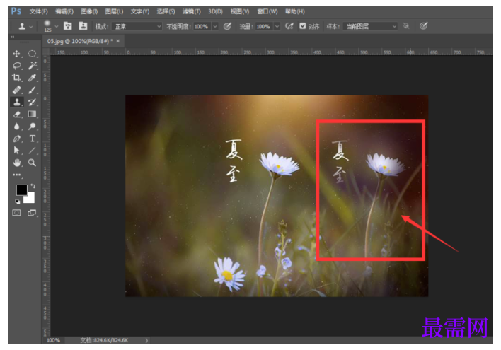501x350 pixels.
Task: Open the Photoshop Ps logo
Action: click(16, 11)
